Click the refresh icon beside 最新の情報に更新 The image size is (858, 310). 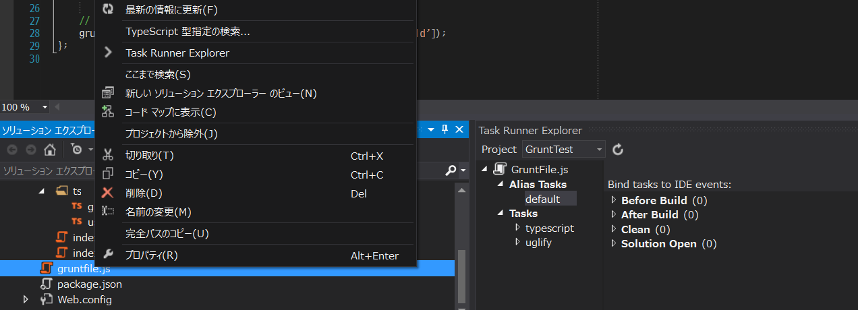(x=108, y=9)
